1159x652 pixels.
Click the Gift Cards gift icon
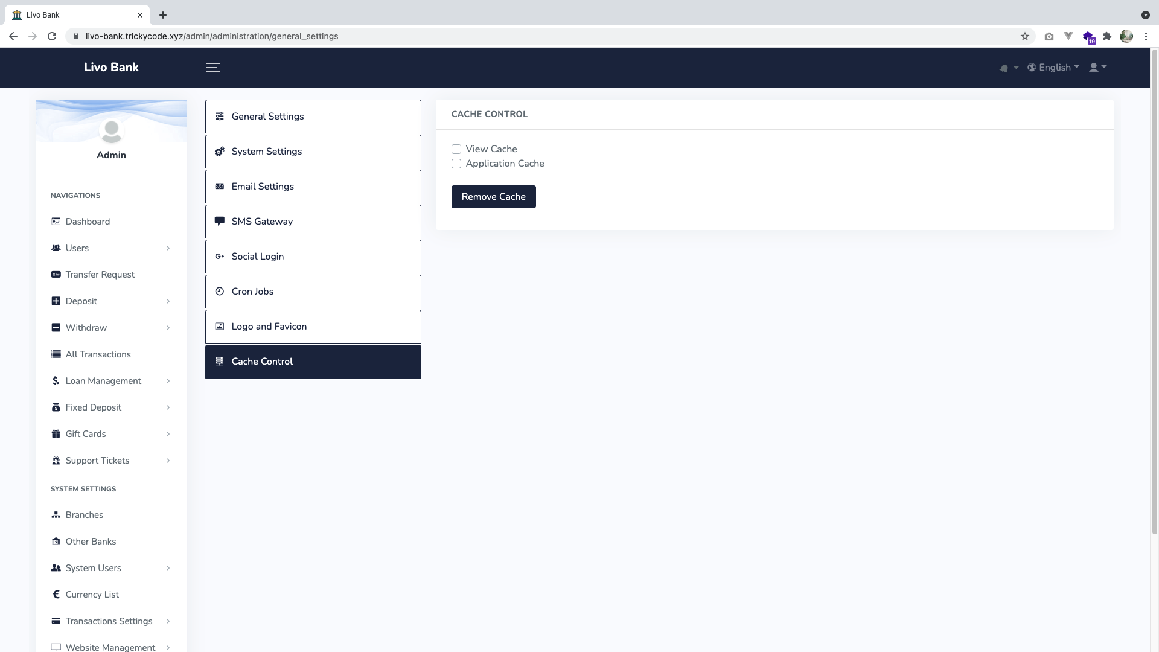pos(56,434)
